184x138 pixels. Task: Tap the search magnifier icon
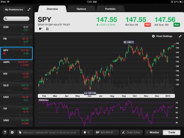tap(6, 19)
